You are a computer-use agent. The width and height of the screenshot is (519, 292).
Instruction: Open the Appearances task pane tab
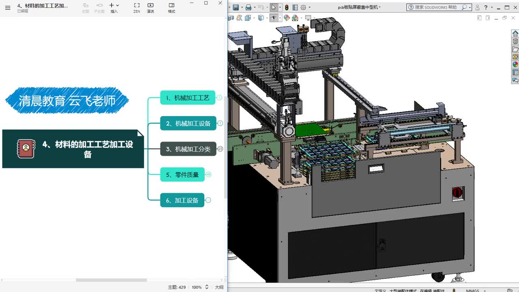pyautogui.click(x=515, y=64)
